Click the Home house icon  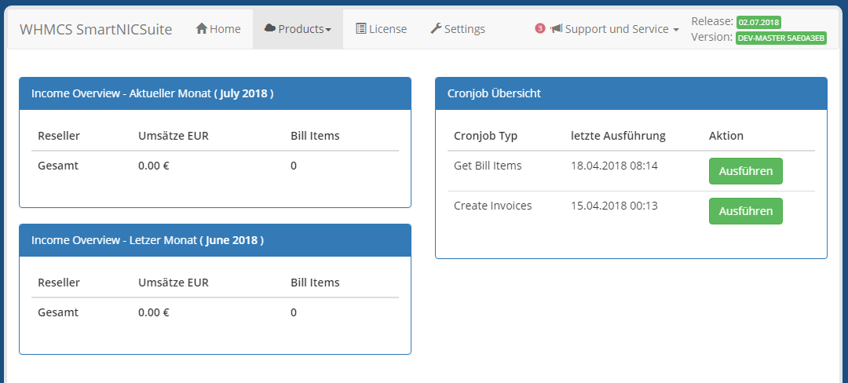point(202,28)
